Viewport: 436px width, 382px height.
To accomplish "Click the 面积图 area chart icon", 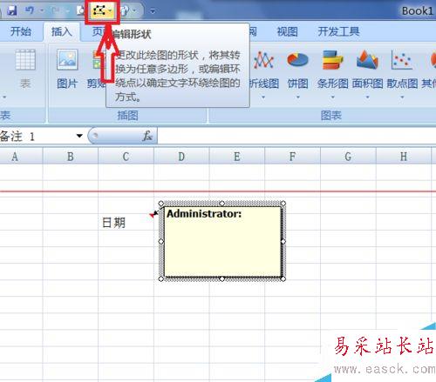I will pos(367,60).
